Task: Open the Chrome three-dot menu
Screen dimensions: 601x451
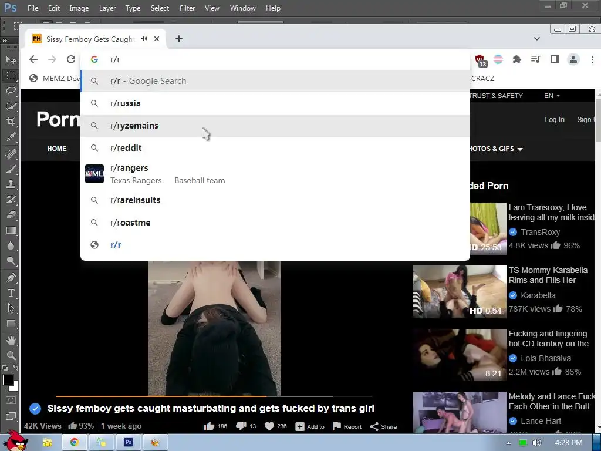Action: coord(592,59)
